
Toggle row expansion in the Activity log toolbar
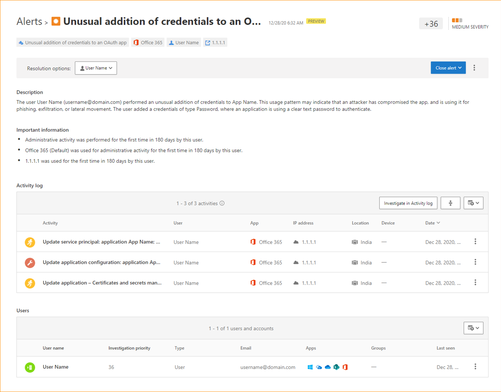click(450, 203)
